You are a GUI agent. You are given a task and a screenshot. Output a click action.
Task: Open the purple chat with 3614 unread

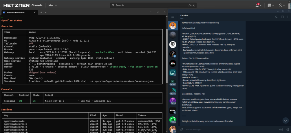click(173, 101)
